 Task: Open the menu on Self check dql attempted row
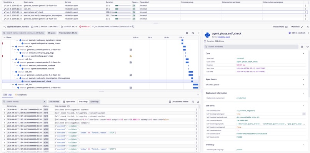(x=304, y=114)
